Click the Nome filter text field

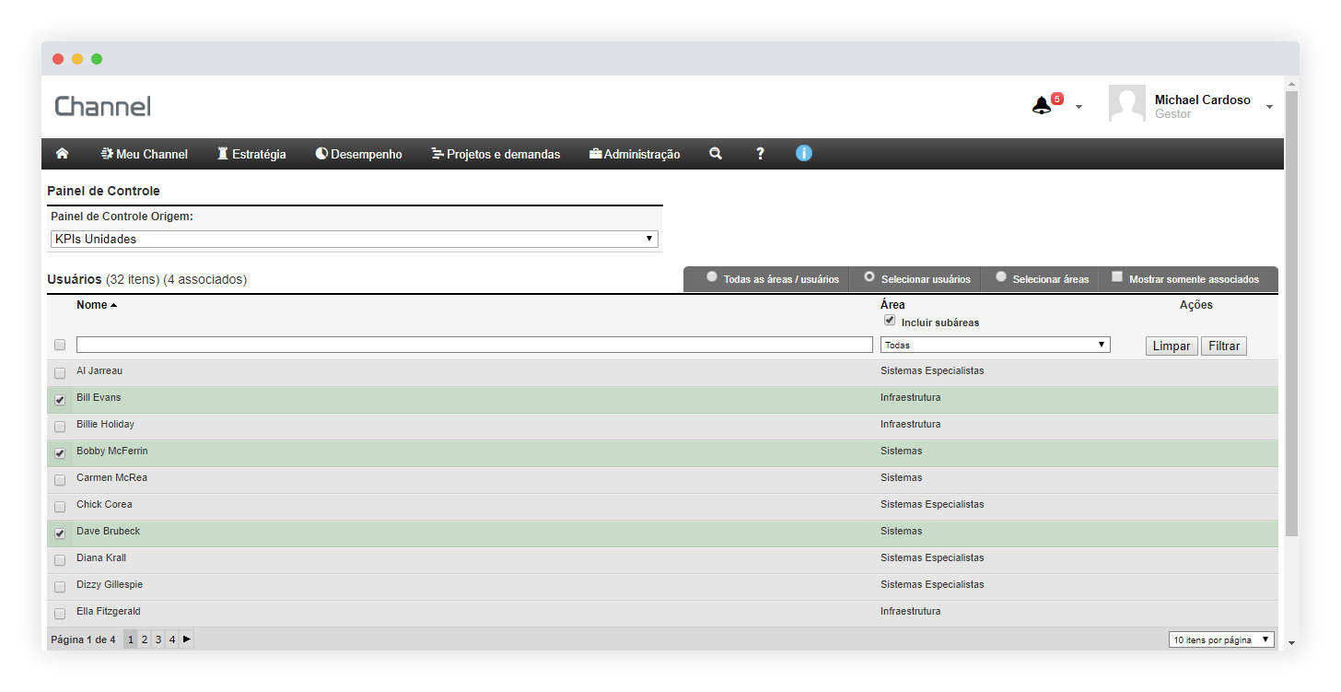[x=473, y=345]
